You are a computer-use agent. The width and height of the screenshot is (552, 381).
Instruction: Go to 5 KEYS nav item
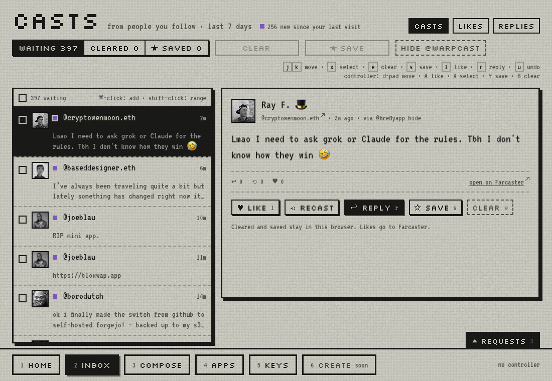pos(273,365)
